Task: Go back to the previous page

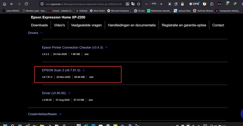Action: tap(12, 4)
